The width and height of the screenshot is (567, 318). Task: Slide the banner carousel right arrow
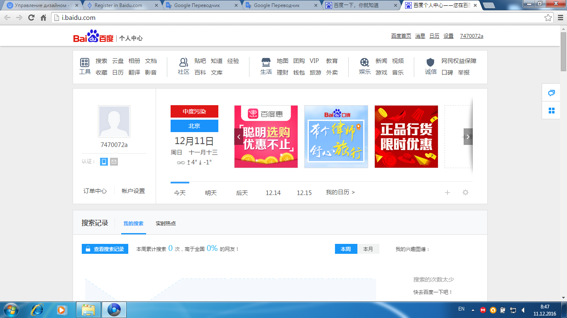coord(468,137)
